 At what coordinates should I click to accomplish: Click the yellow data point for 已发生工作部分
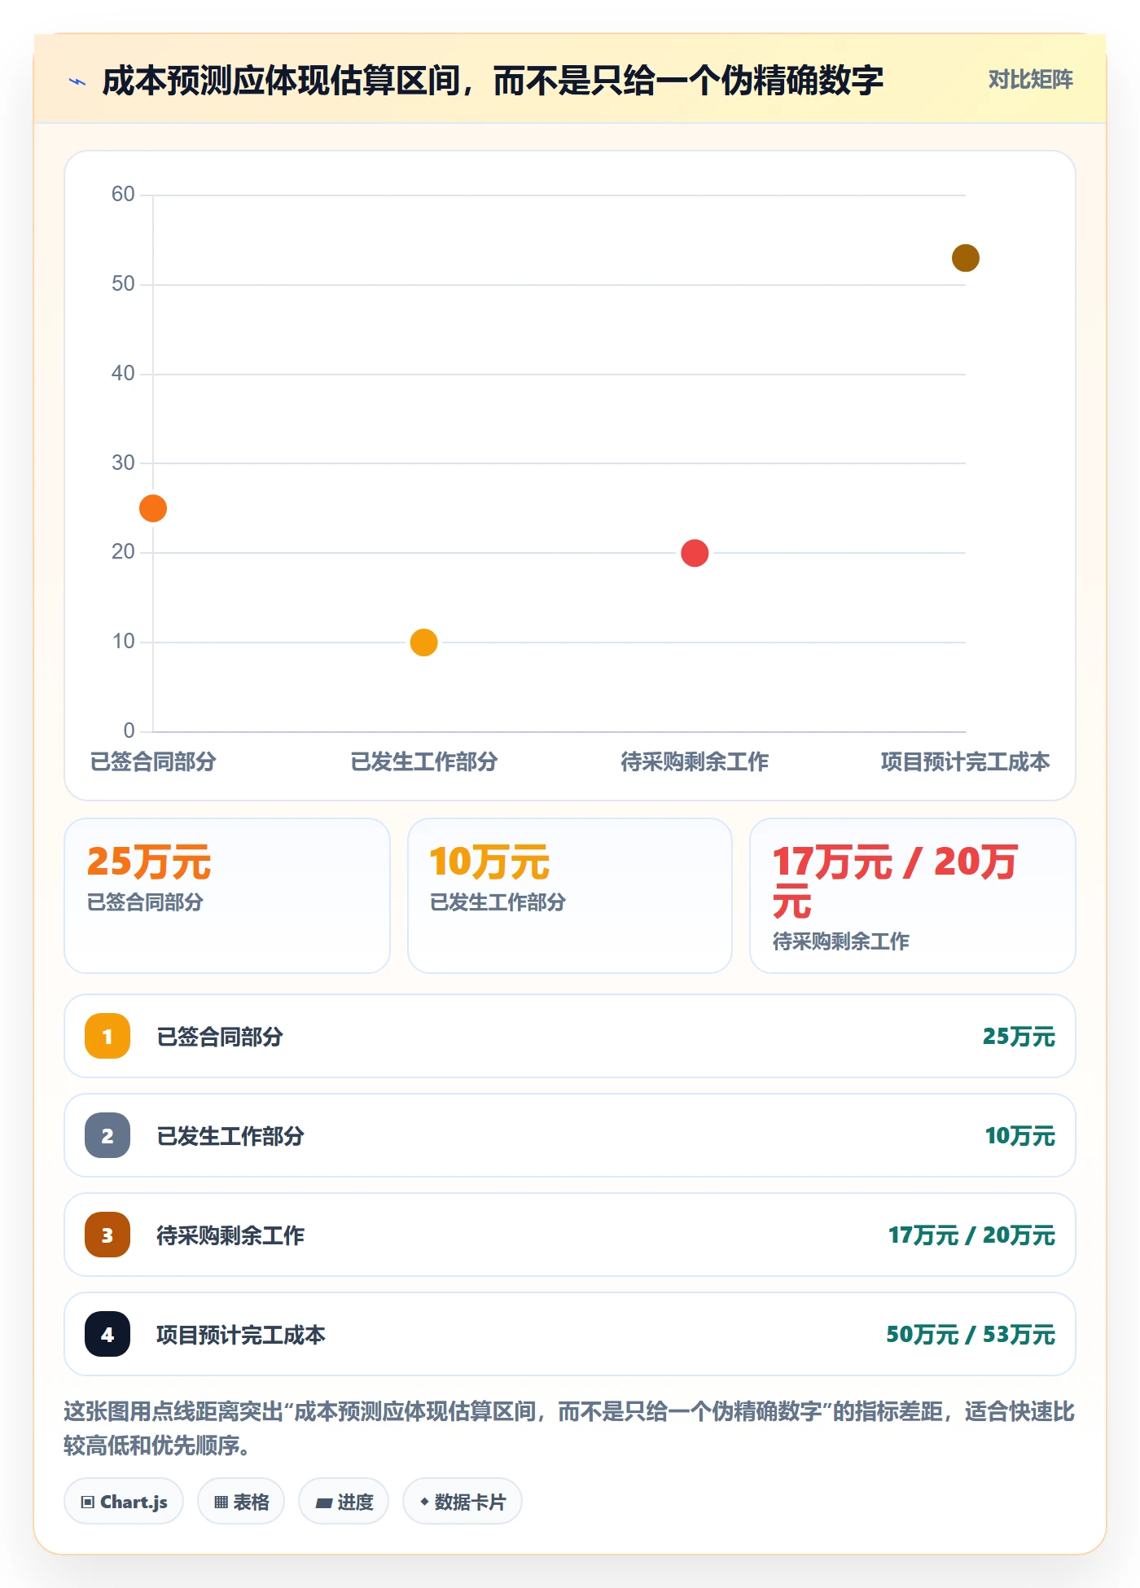coord(423,643)
